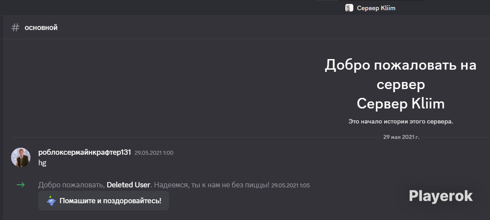Open the Сервер Kliim title in the top bar
The height and width of the screenshot is (220, 490).
pos(376,8)
